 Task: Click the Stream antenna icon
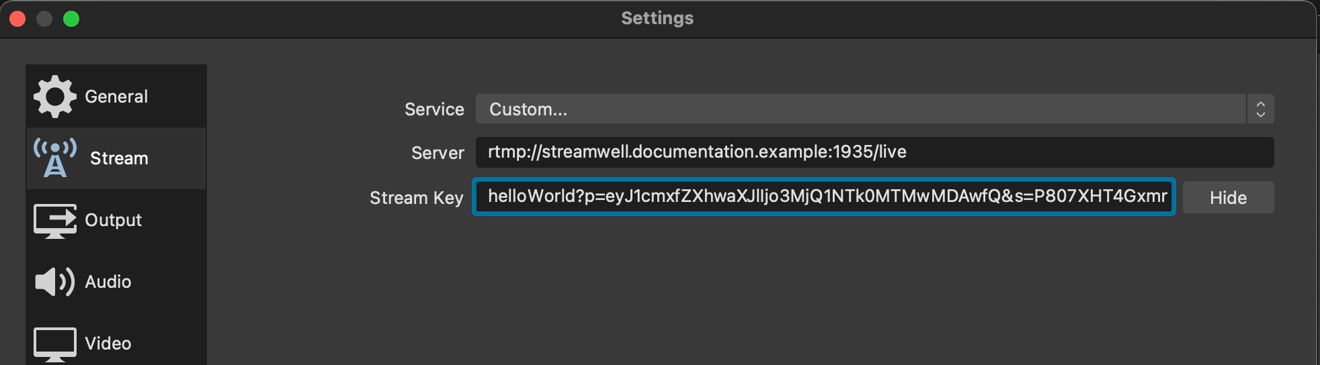coord(55,158)
